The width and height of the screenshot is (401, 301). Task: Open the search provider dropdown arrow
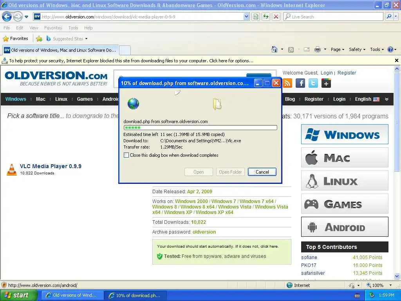396,16
